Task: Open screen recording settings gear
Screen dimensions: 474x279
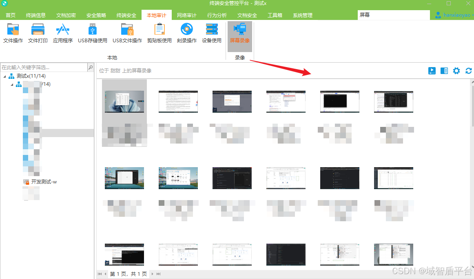Action: click(x=456, y=71)
